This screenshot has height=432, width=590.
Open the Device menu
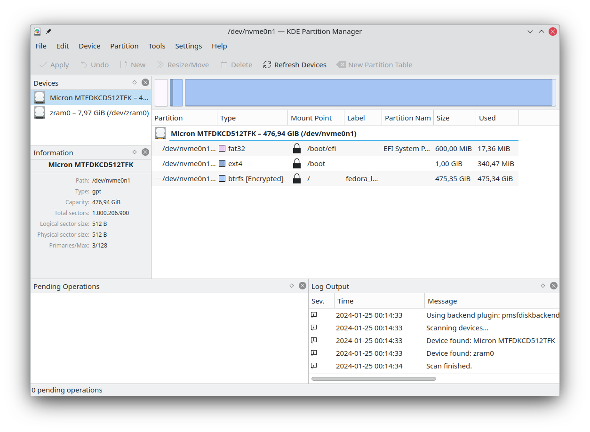pyautogui.click(x=89, y=46)
